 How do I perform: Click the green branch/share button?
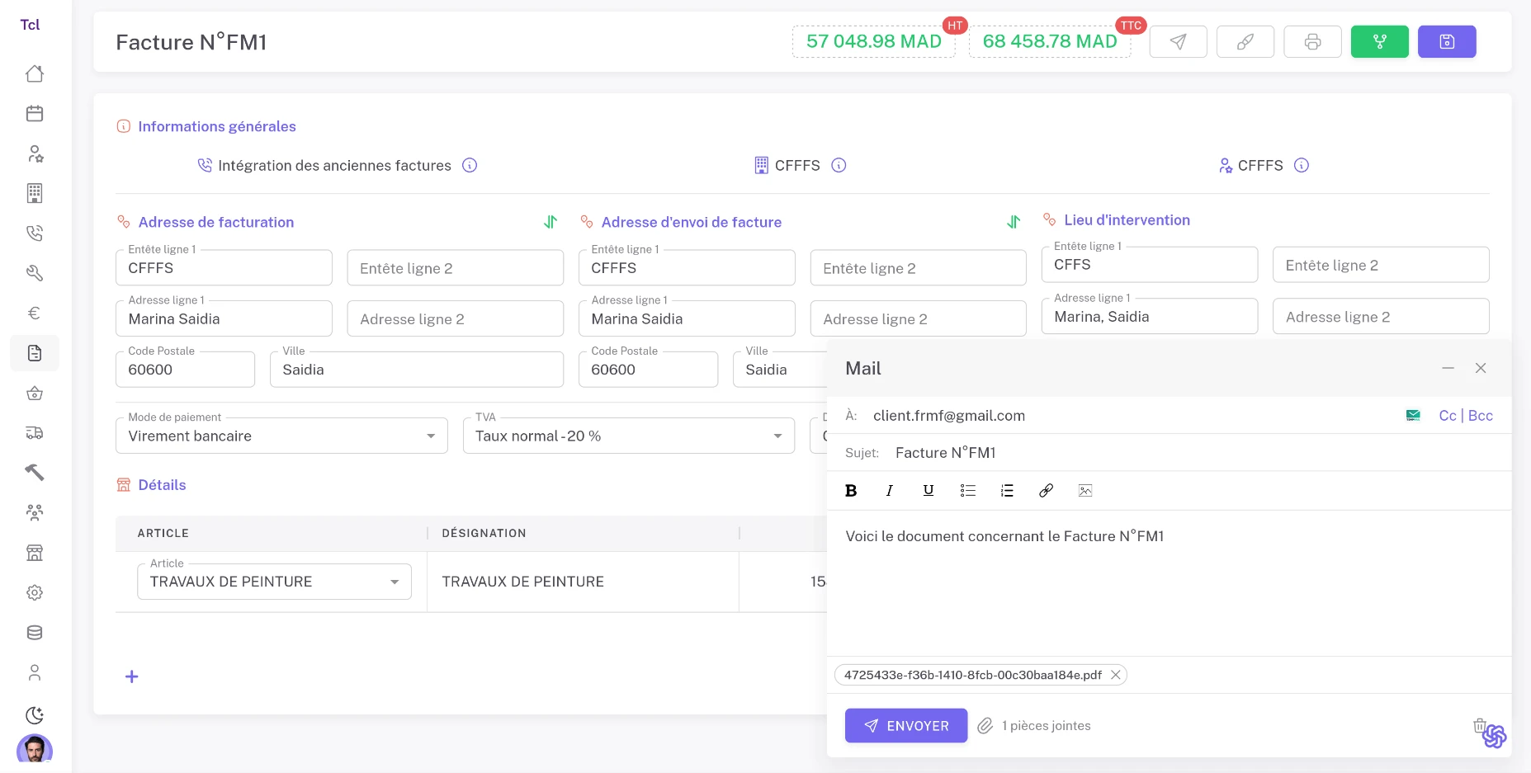tap(1380, 41)
